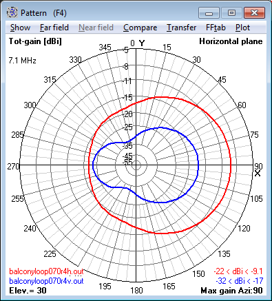This screenshot has height=301, width=272.
Task: Open the Show menu
Action: coord(20,28)
